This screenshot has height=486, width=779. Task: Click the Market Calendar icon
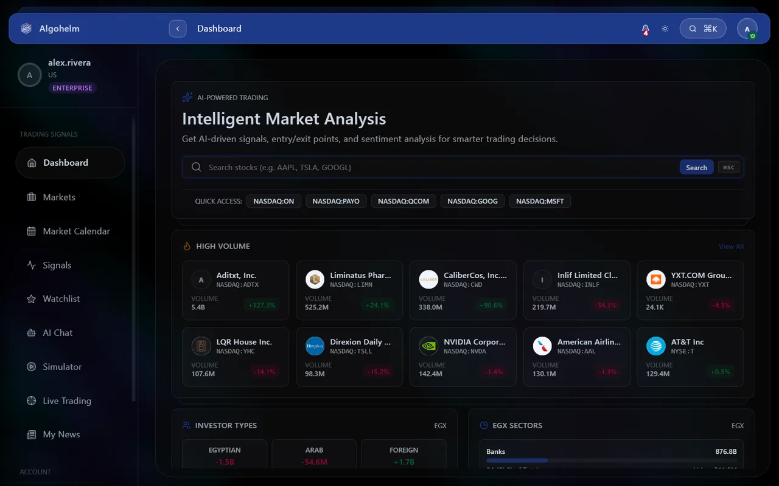32,231
